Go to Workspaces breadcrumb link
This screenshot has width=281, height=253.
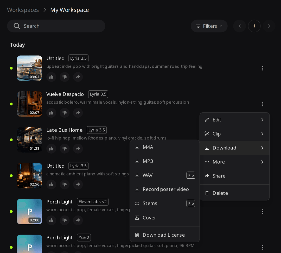23,10
